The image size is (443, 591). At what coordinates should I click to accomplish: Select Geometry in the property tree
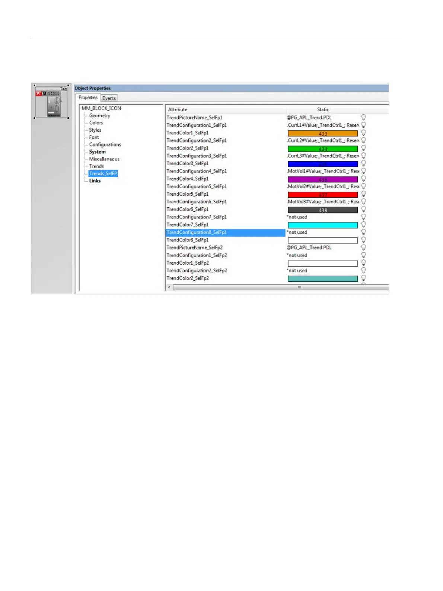(x=100, y=115)
